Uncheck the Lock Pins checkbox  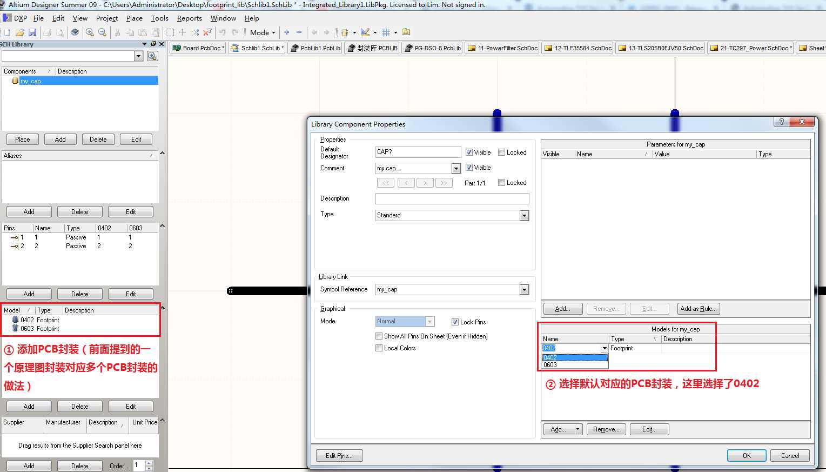(x=455, y=322)
